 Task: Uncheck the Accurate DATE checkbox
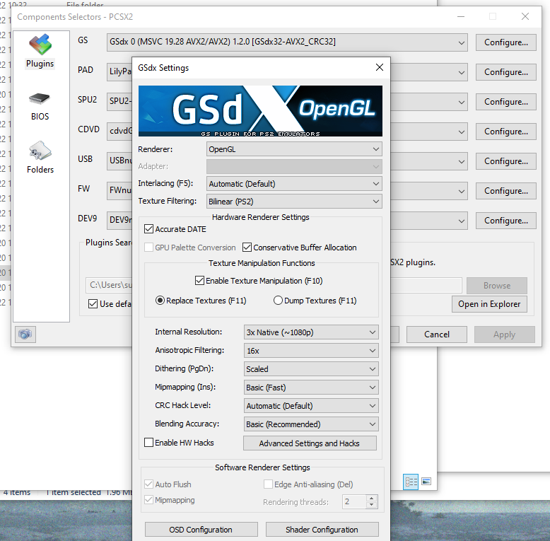click(149, 229)
